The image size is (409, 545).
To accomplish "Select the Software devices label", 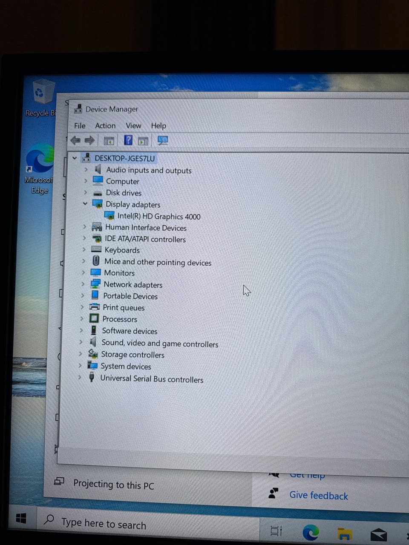I will coord(130,331).
